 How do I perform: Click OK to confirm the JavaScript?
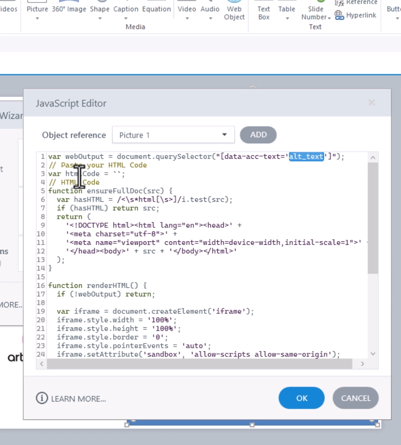pos(301,398)
